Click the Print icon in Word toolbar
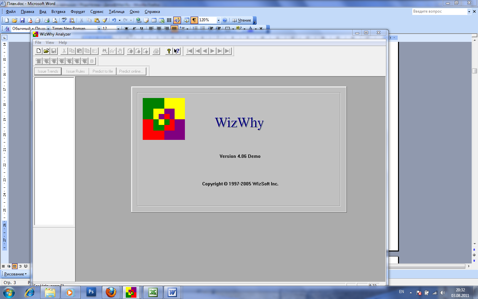The height and width of the screenshot is (299, 478). [x=47, y=20]
